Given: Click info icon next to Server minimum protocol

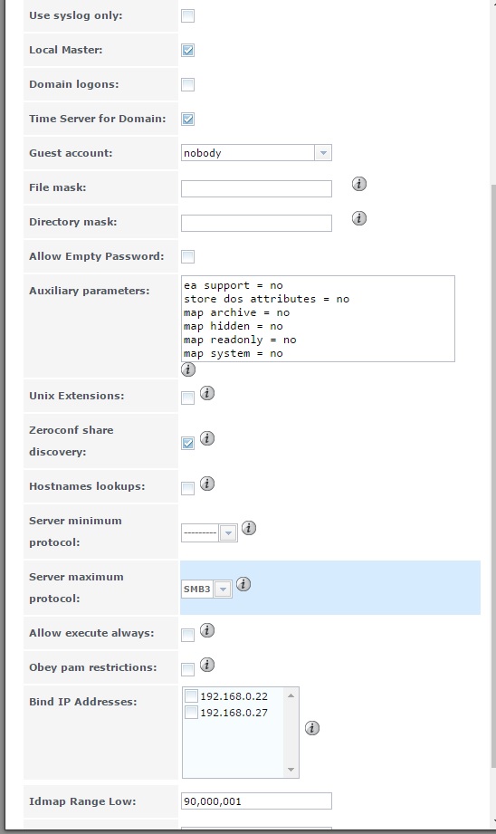Looking at the screenshot, I should tap(248, 528).
